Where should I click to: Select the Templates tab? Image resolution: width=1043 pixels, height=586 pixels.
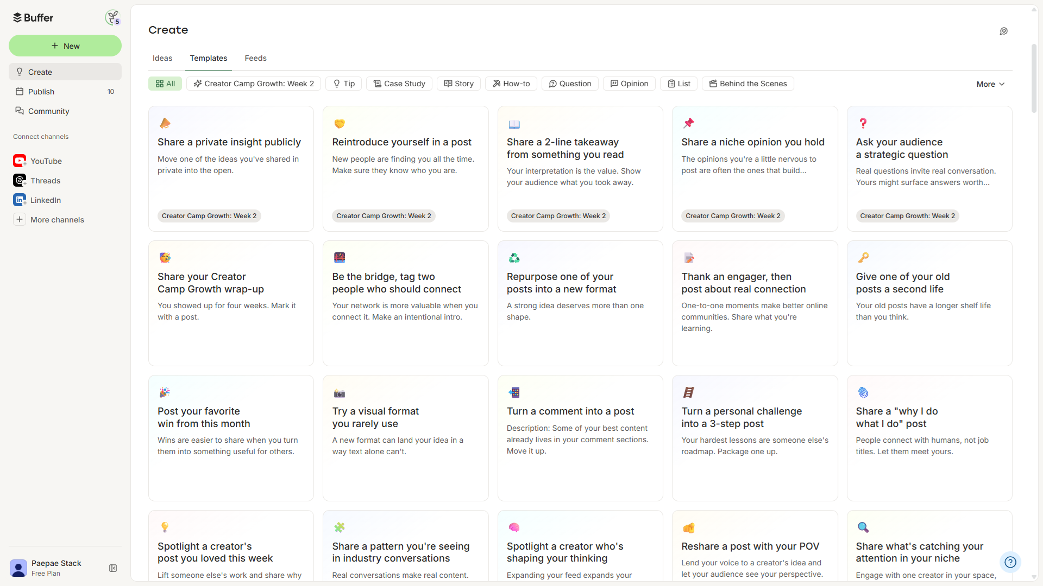click(x=209, y=58)
